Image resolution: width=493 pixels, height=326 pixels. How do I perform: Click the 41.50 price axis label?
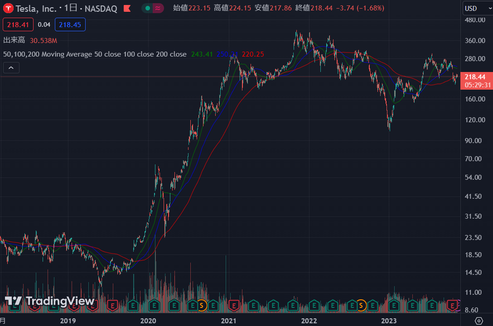pos(473,197)
